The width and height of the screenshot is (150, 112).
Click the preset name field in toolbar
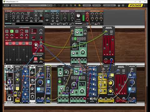point(31,5)
